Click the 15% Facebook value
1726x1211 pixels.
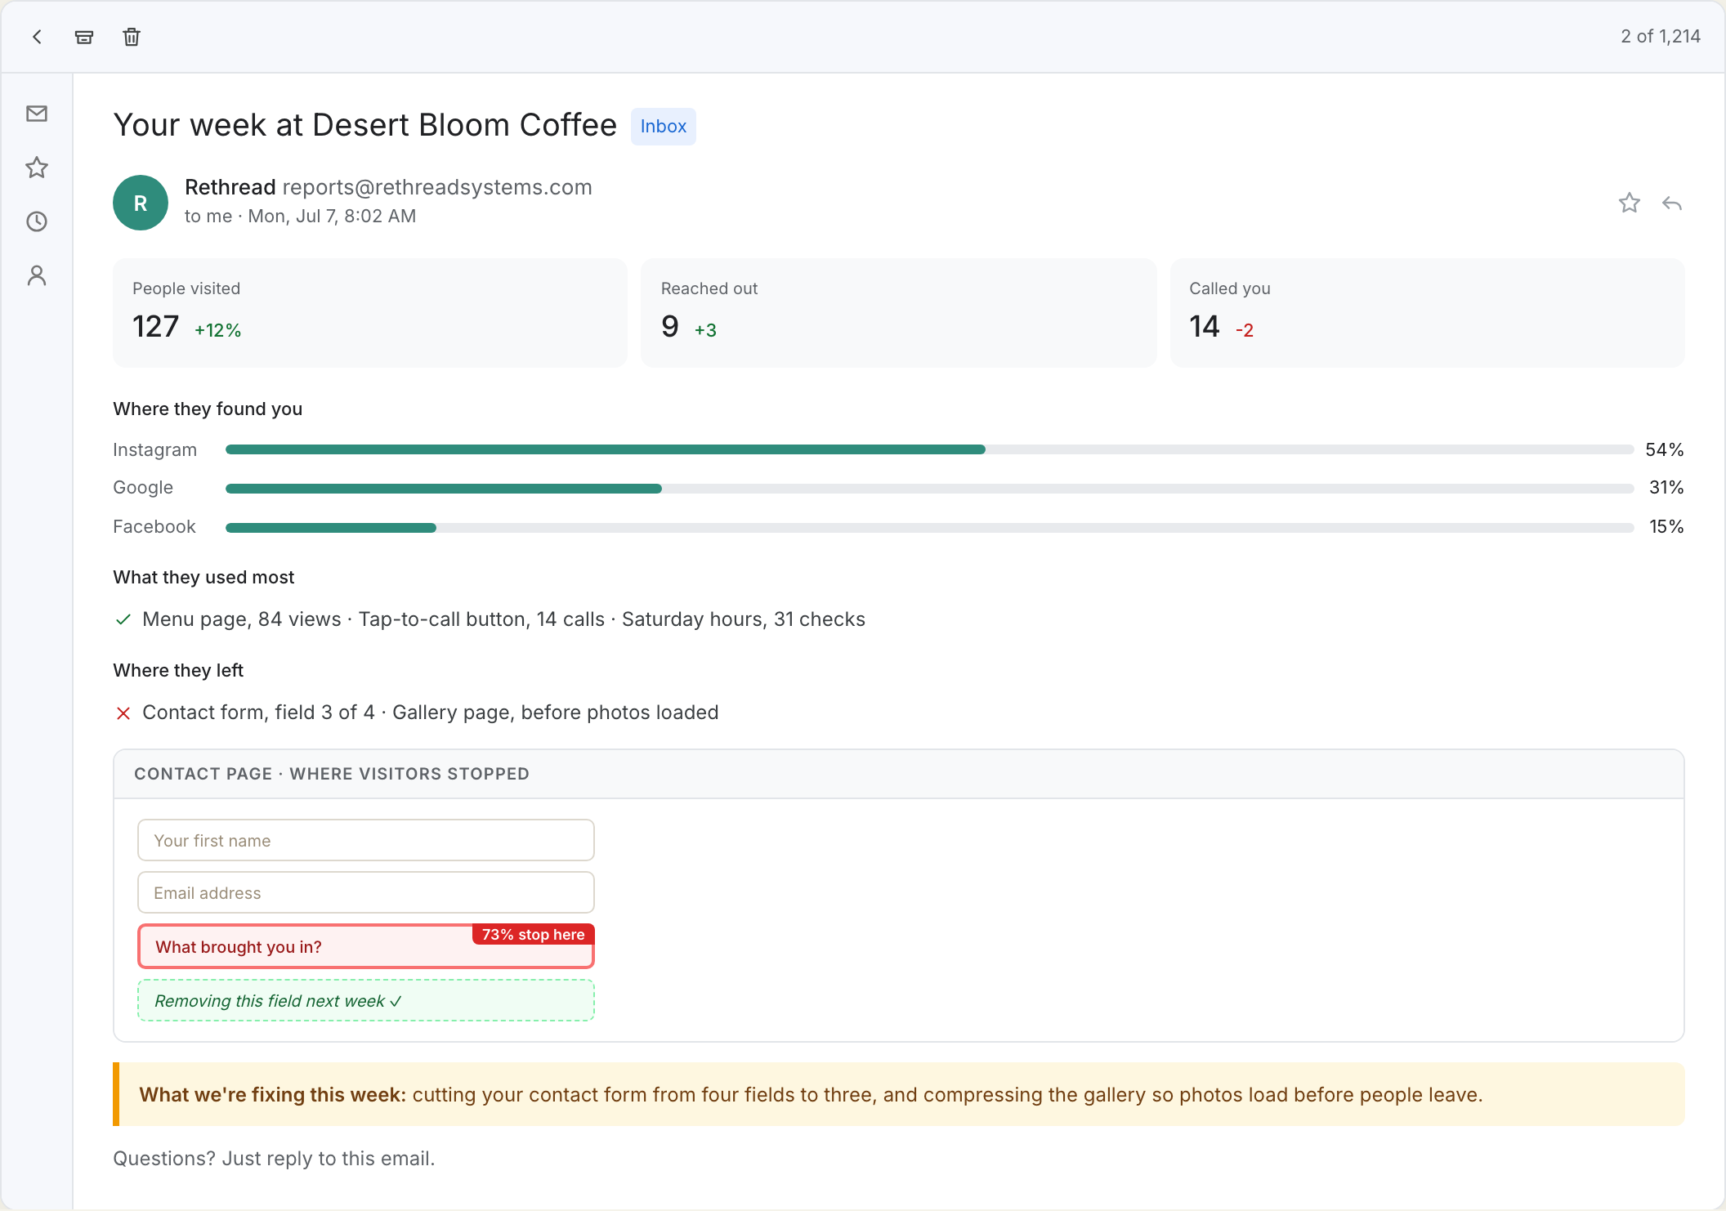coord(1666,526)
